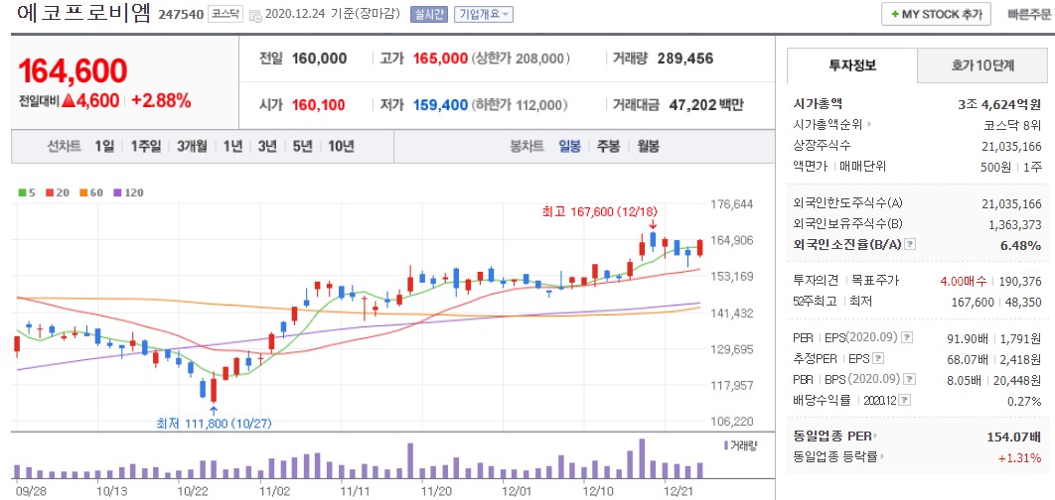Click the 거래량 value 289,456
Image resolution: width=1055 pixels, height=500 pixels.
click(x=684, y=59)
